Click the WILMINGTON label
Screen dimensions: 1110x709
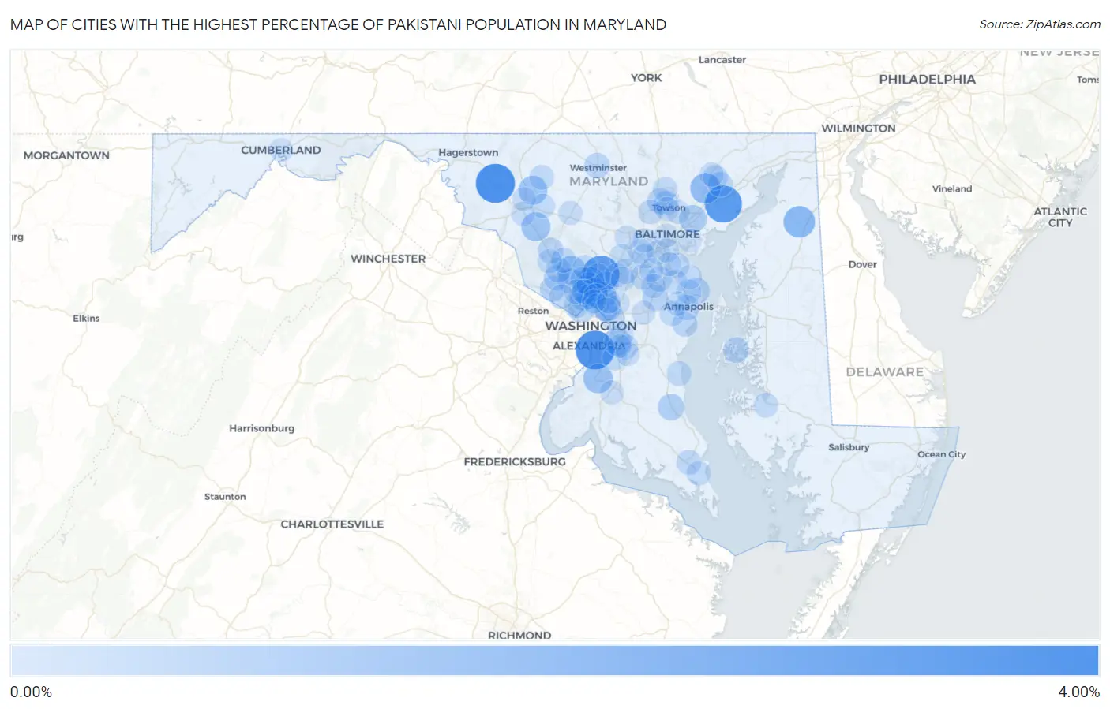point(858,129)
